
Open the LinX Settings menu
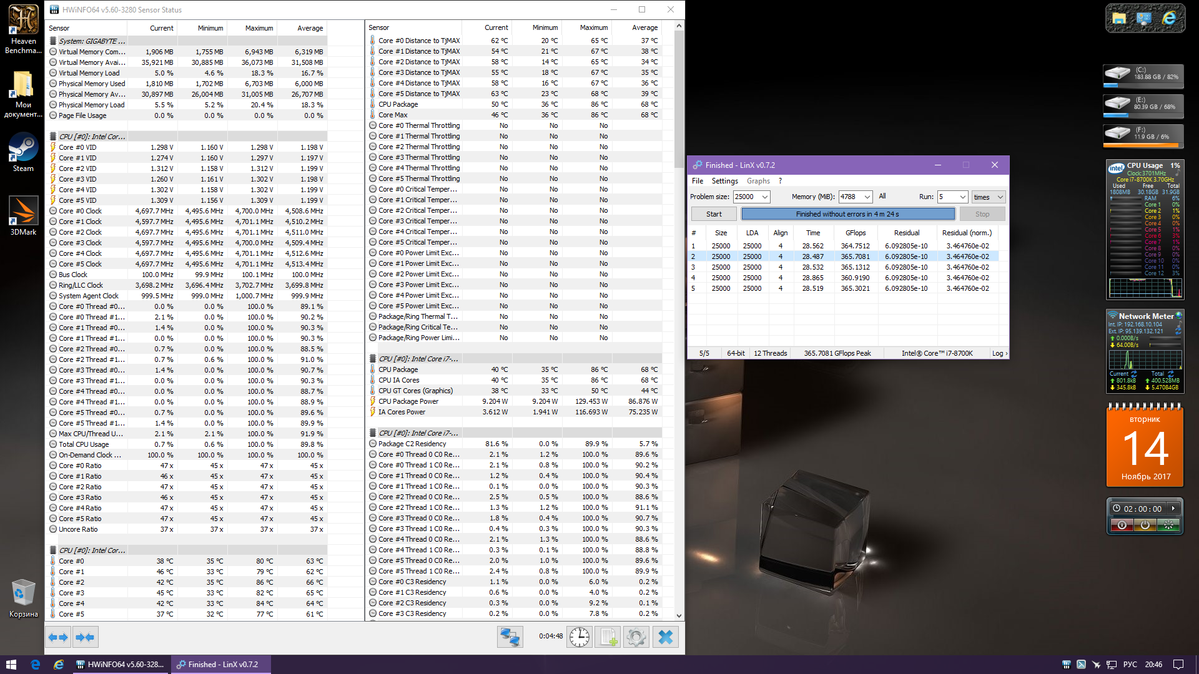click(x=724, y=181)
